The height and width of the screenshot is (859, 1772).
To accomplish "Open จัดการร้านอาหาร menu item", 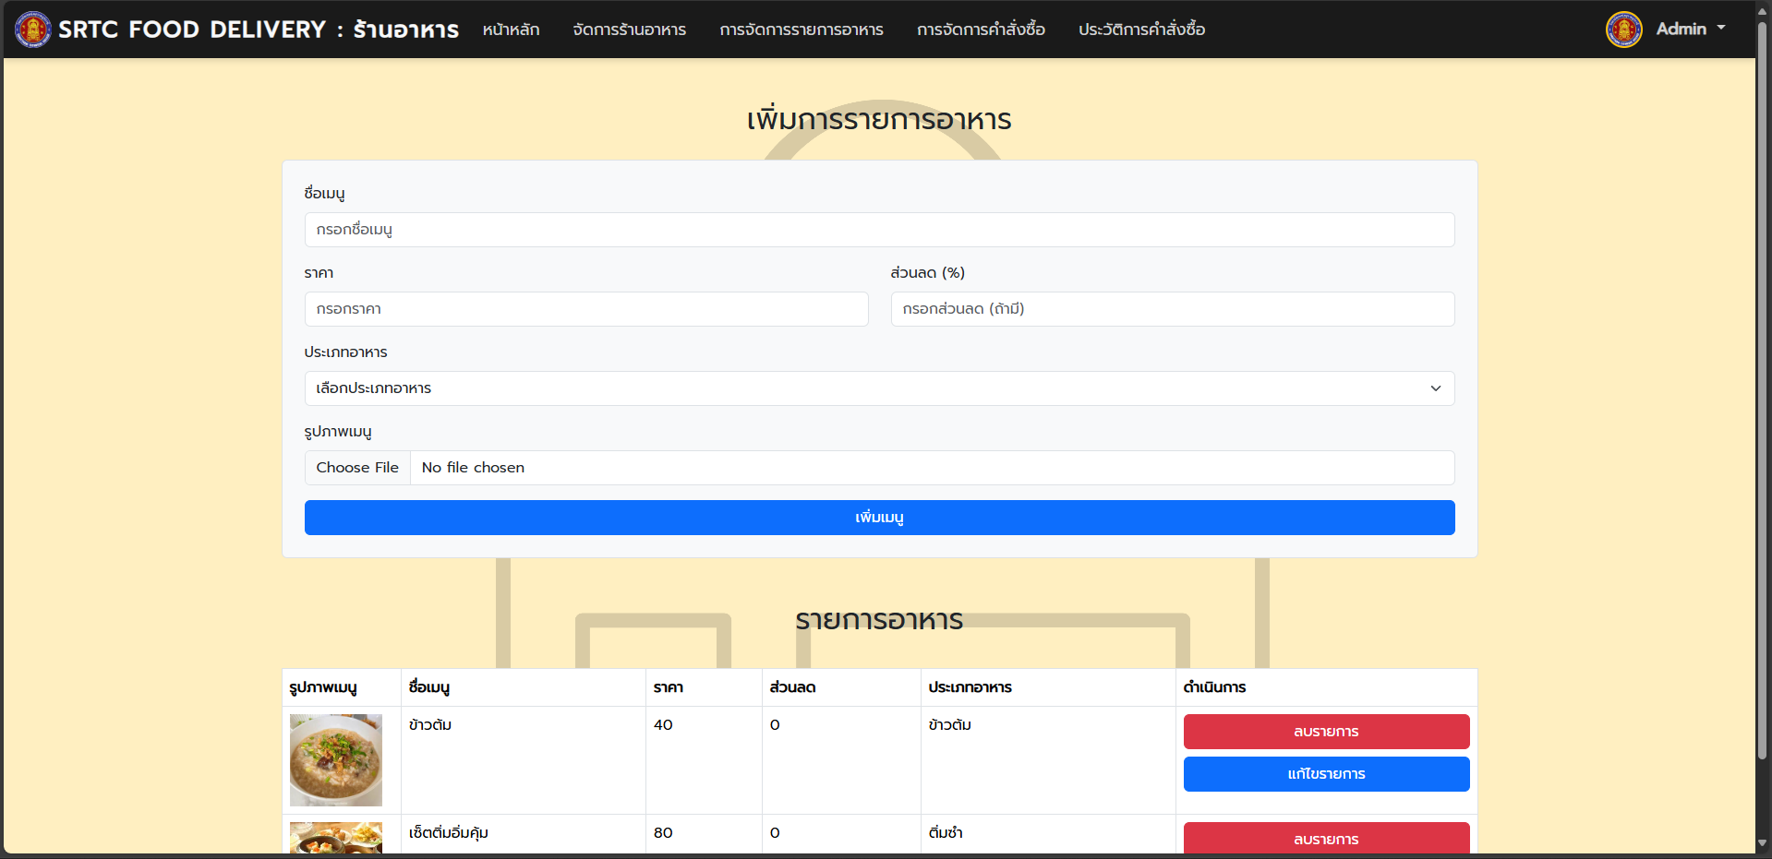I will pos(629,30).
